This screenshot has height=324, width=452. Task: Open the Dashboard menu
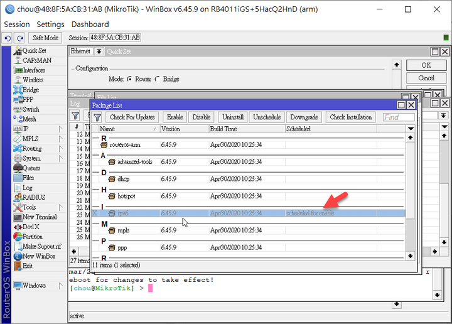pos(90,24)
